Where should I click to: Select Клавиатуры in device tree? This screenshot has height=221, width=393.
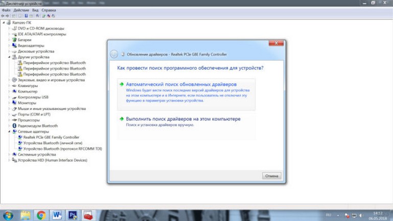(x=28, y=86)
